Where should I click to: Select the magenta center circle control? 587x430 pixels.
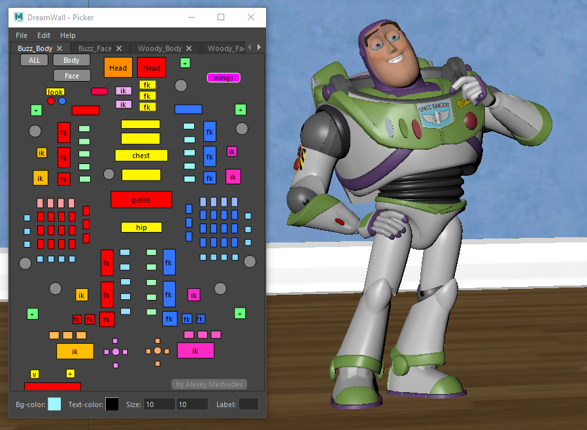click(116, 352)
